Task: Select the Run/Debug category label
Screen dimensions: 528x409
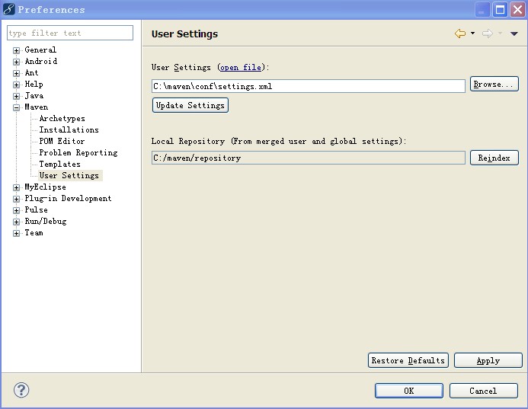Action: [x=46, y=221]
